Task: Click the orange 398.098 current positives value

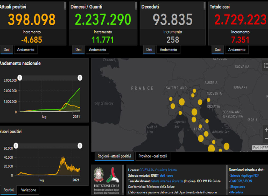Action: 32,20
